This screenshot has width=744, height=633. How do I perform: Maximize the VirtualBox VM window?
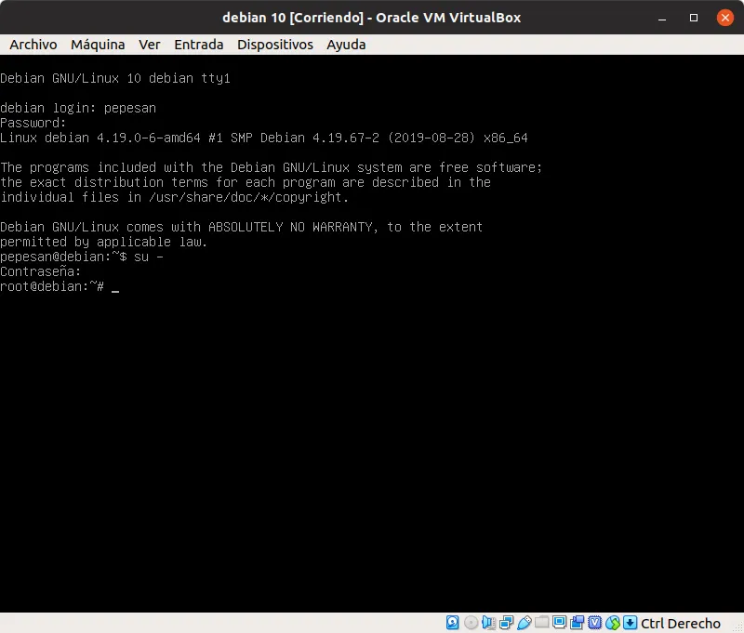[694, 18]
